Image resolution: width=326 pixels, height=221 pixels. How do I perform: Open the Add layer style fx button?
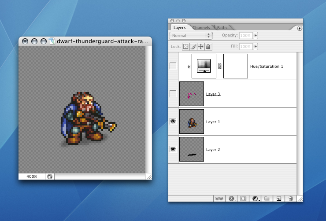(231, 199)
